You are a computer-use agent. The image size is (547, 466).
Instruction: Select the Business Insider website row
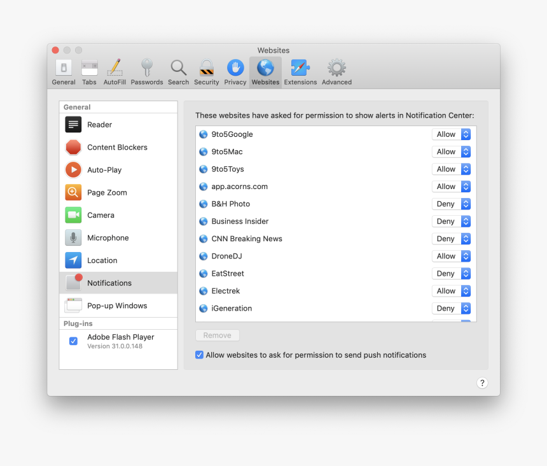(x=336, y=222)
